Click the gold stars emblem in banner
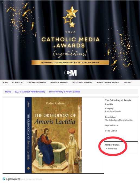The image size is (140, 185). [70, 17]
